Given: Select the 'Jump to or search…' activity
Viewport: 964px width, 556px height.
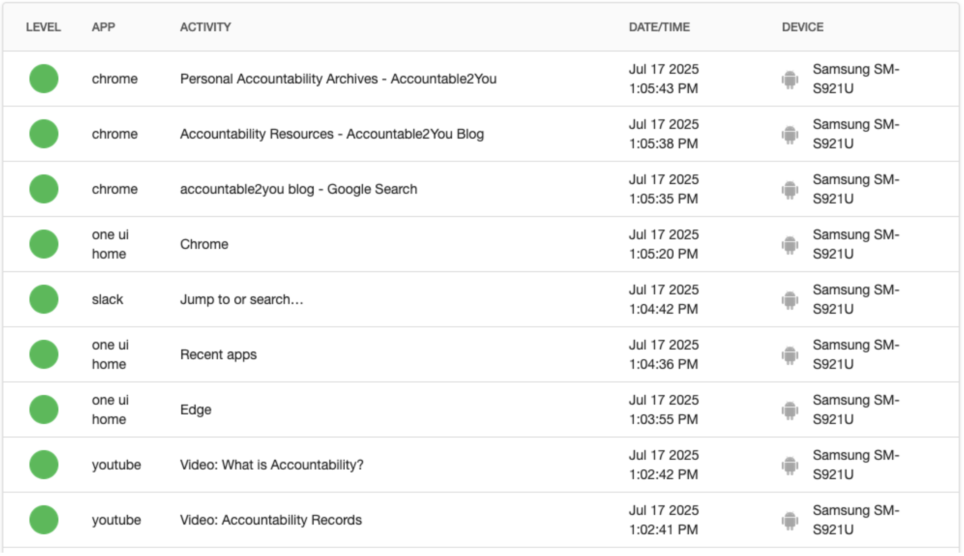Looking at the screenshot, I should [x=242, y=299].
